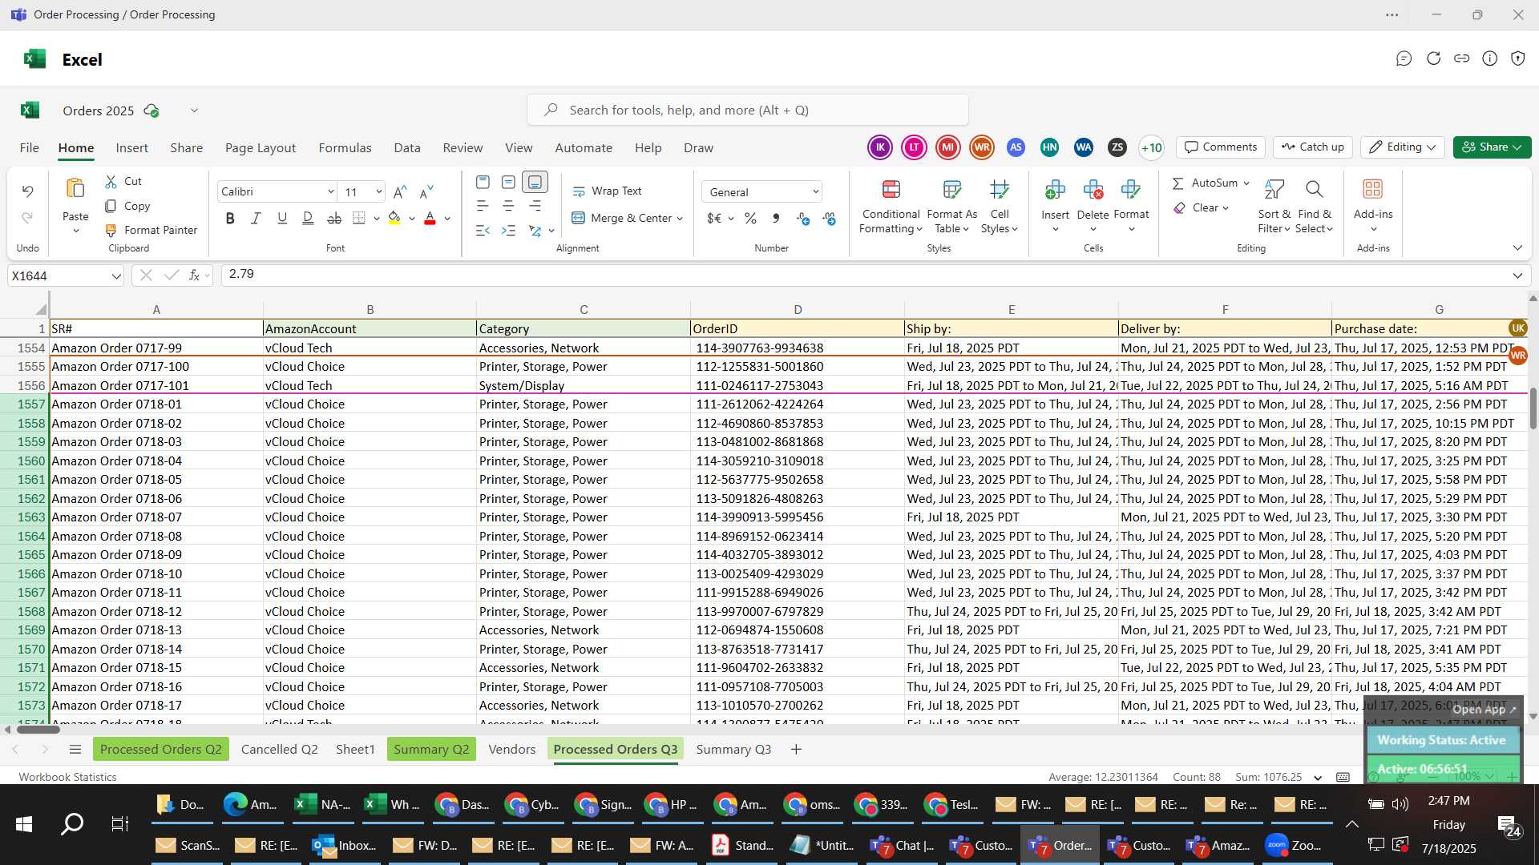
Task: Click the copy link icon in header
Action: click(1461, 58)
